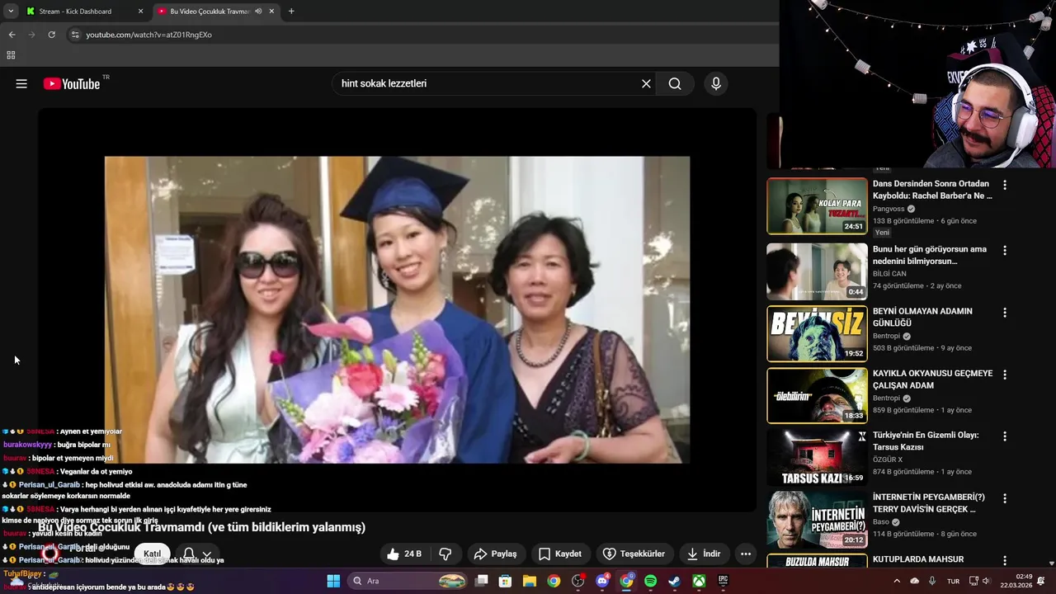Open KUTUPLARDA MAHSUR video title
Screen dimensions: 1056x594
point(918,559)
